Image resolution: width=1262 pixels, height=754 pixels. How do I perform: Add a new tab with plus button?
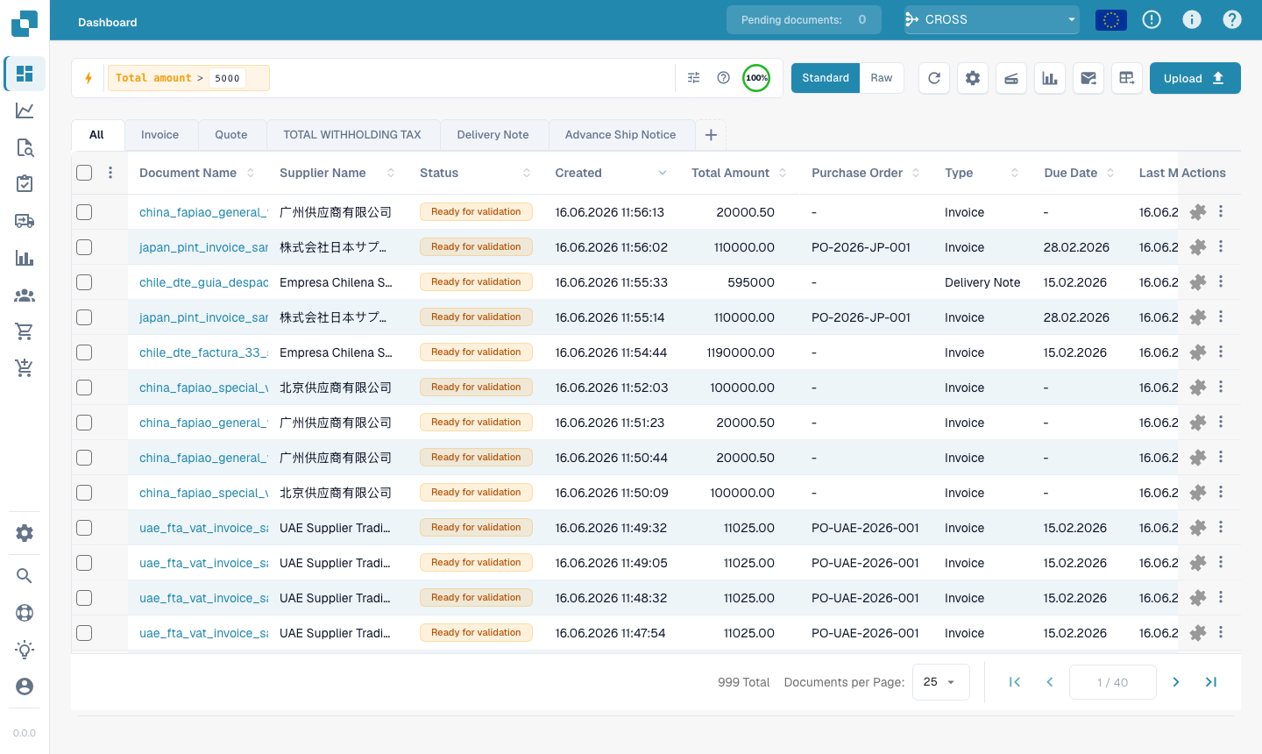pyautogui.click(x=711, y=135)
